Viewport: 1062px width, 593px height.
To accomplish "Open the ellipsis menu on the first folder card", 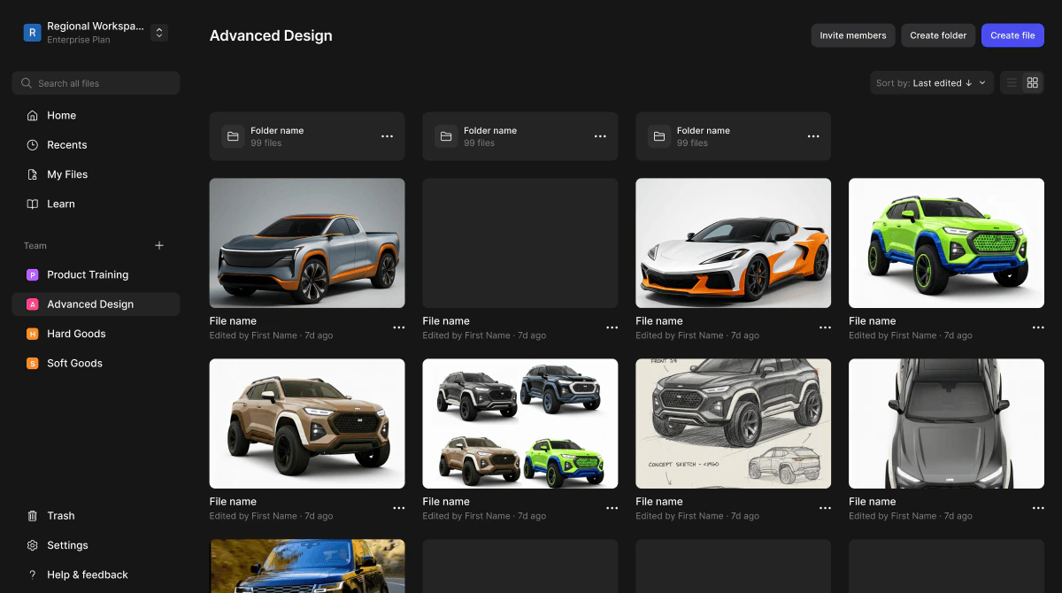I will (387, 136).
